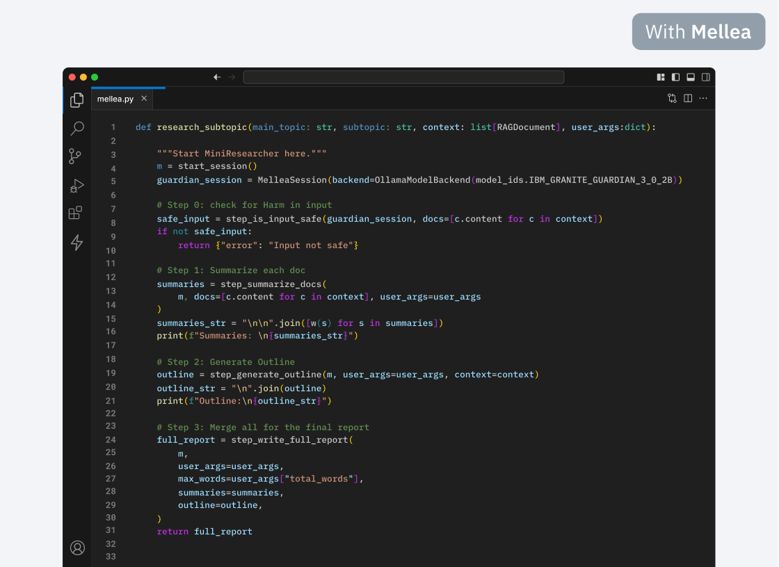Open the Extensions view
The height and width of the screenshot is (567, 779).
pyautogui.click(x=77, y=213)
